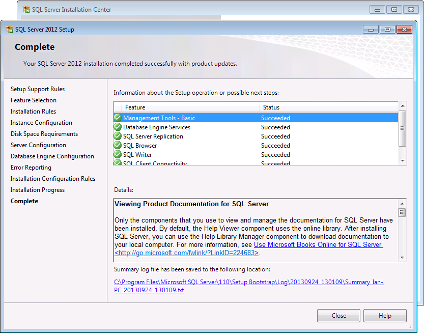Click Installation Progress step
The width and height of the screenshot is (424, 333).
(x=38, y=190)
